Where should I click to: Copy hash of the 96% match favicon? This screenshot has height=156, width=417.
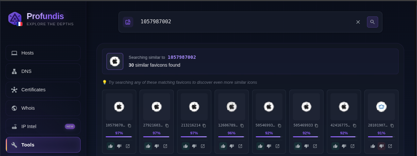pos(242,125)
